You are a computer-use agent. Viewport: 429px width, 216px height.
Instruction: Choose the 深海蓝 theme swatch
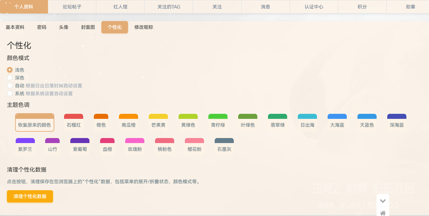coord(397,122)
